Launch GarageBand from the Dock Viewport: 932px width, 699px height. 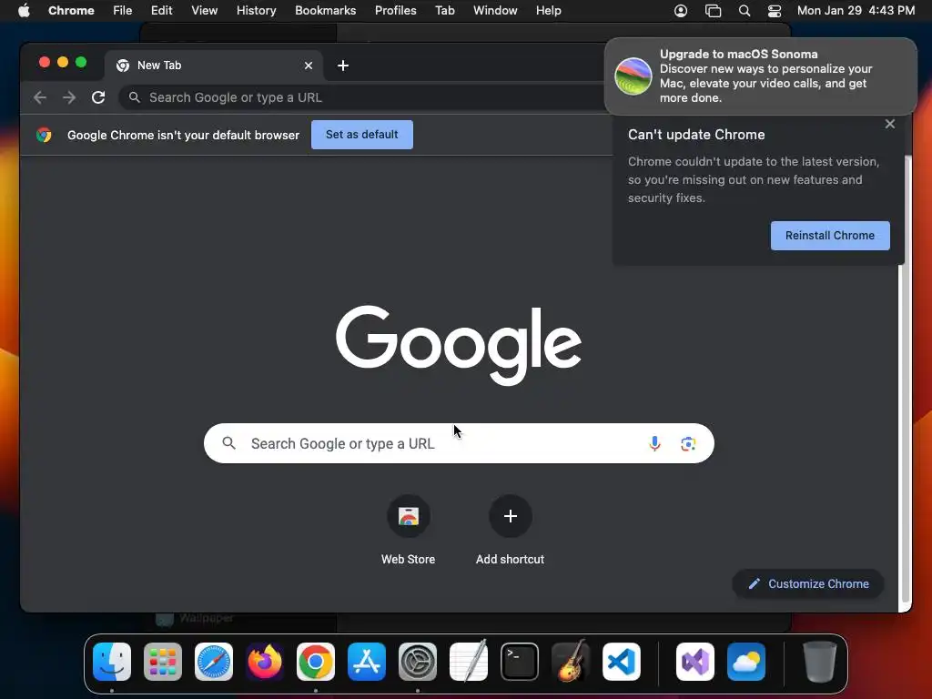pos(571,662)
